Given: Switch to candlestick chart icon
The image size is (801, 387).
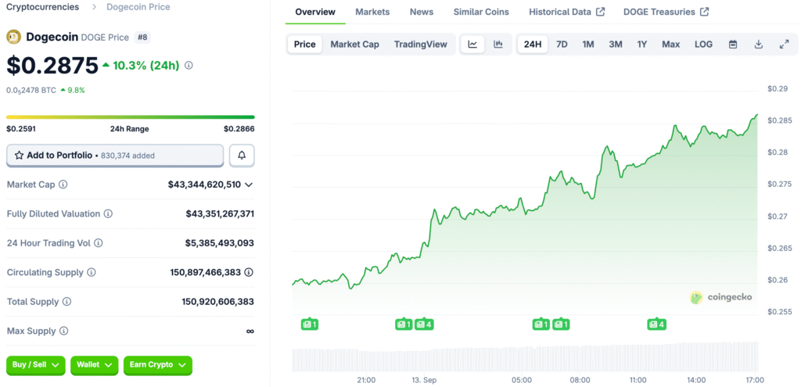Looking at the screenshot, I should [x=497, y=45].
